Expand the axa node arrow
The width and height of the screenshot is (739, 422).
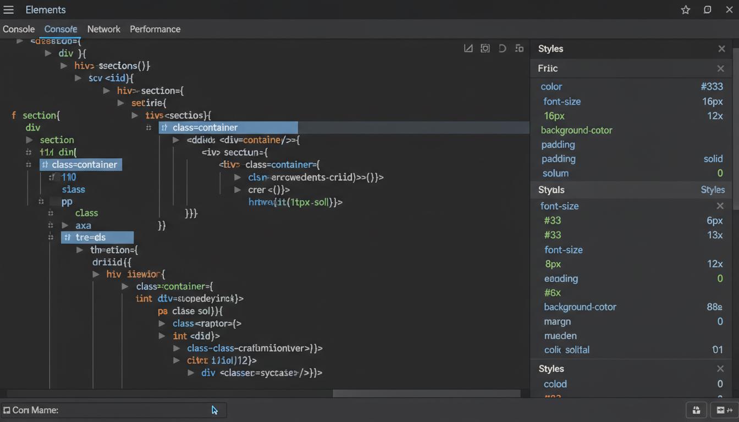(65, 225)
